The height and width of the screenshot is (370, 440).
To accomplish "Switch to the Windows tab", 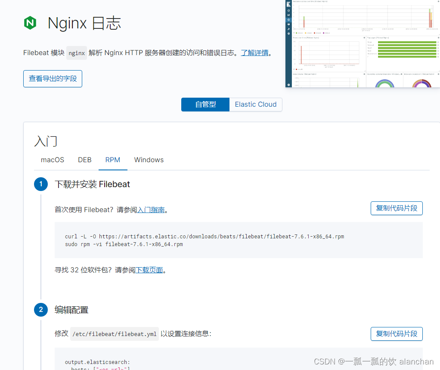I will (149, 160).
